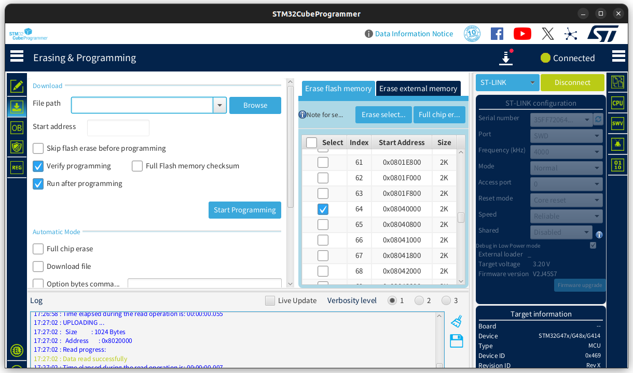Open the X (Twitter) page icon

pos(548,34)
